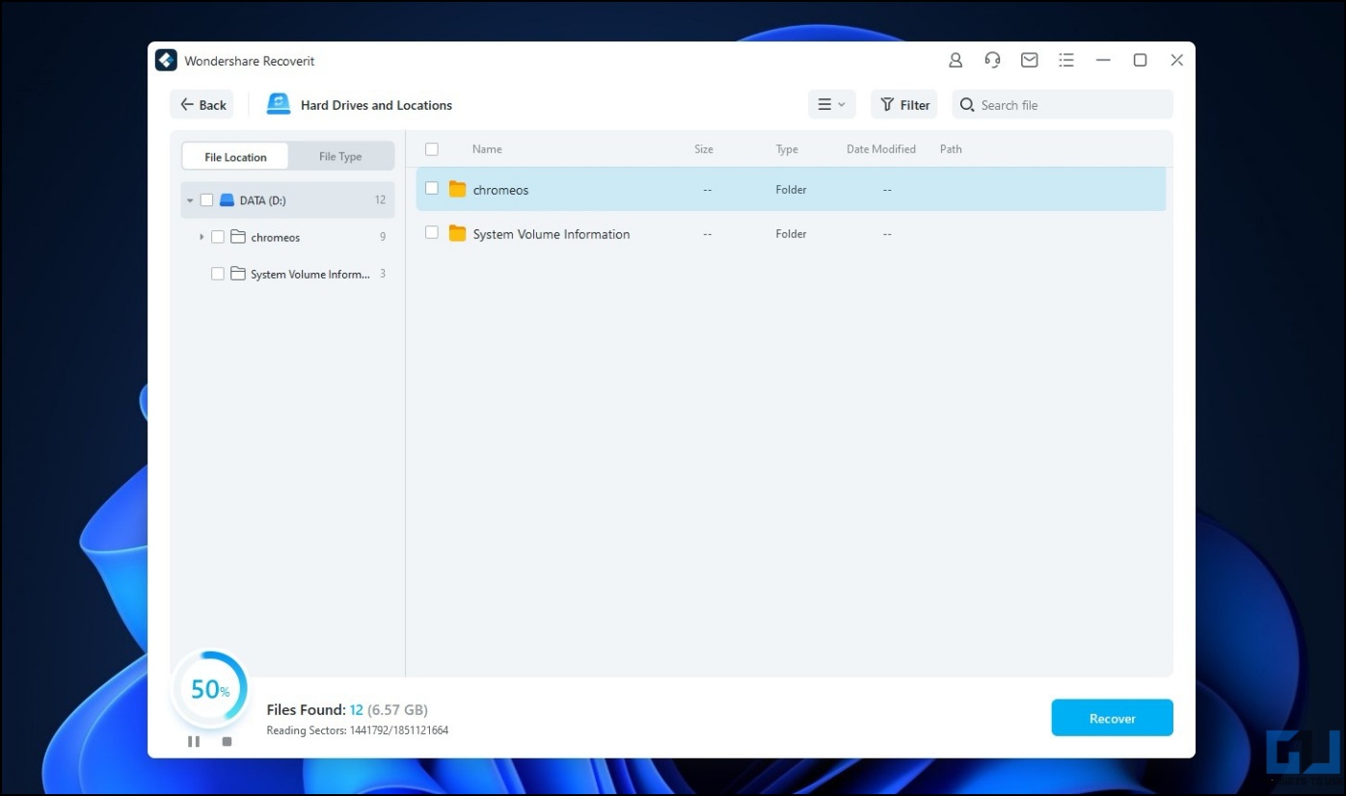Click System Volume Information tree folder icon
Screen dimensions: 1346x796
238,274
